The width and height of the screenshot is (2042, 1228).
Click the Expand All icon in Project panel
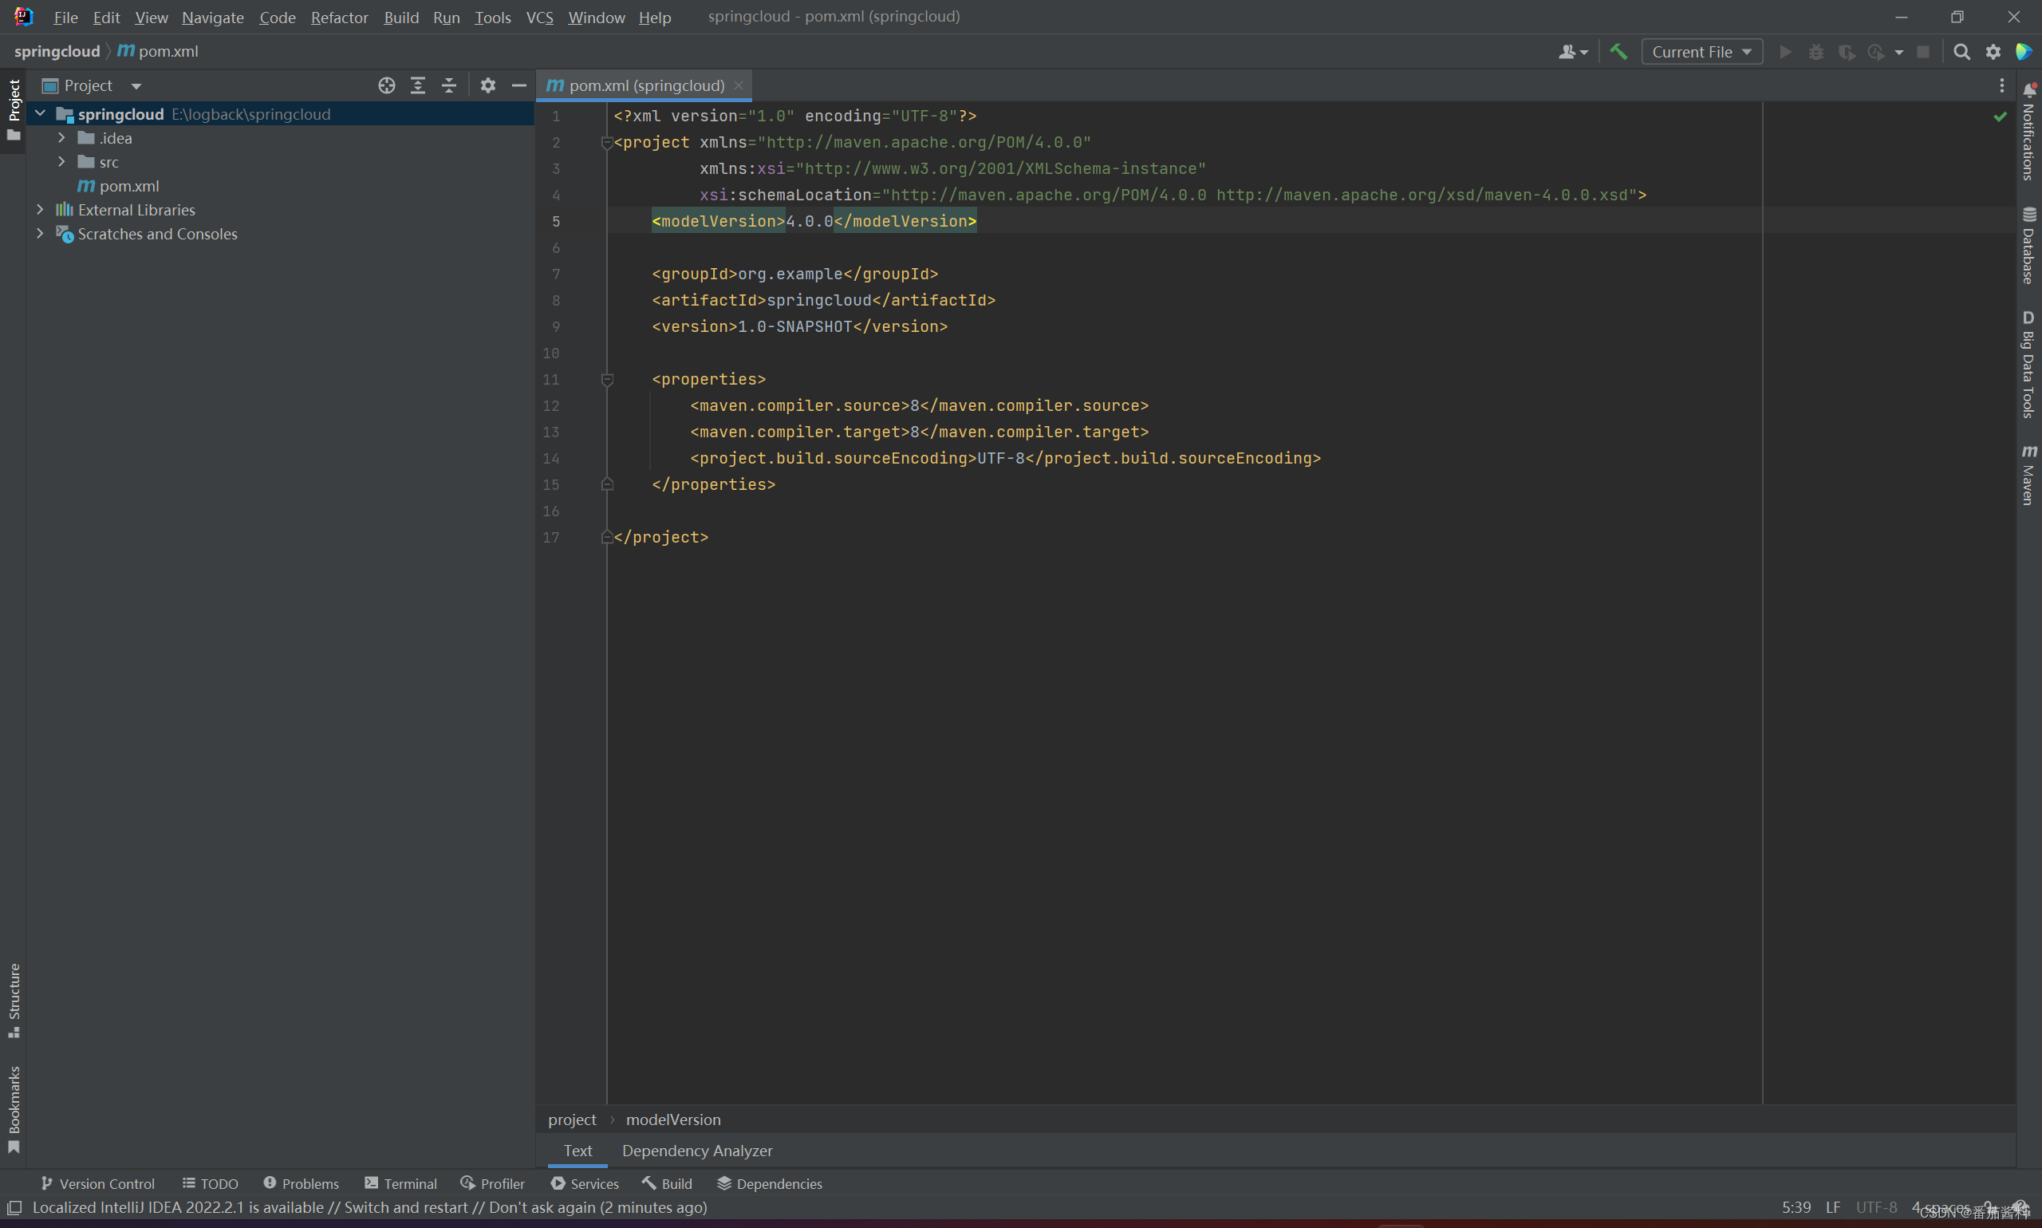[418, 85]
